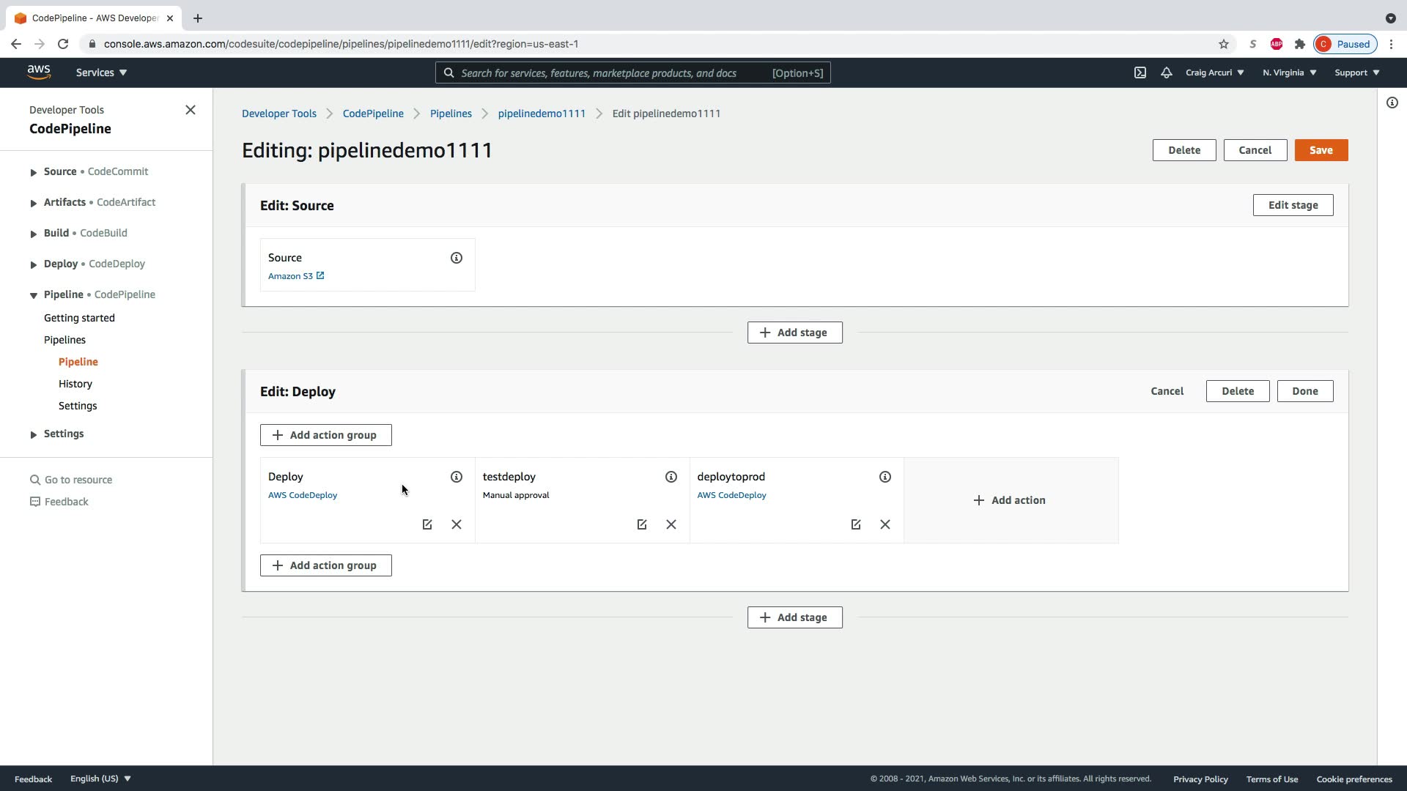Show info icon on Source action card
Screen dimensions: 1407x791
click(456, 258)
